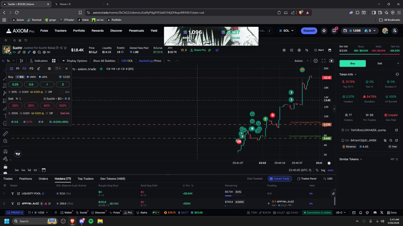The width and height of the screenshot is (403, 226).
Task: Expand the wallet balance 1.096 dropdown
Action: click(360, 30)
